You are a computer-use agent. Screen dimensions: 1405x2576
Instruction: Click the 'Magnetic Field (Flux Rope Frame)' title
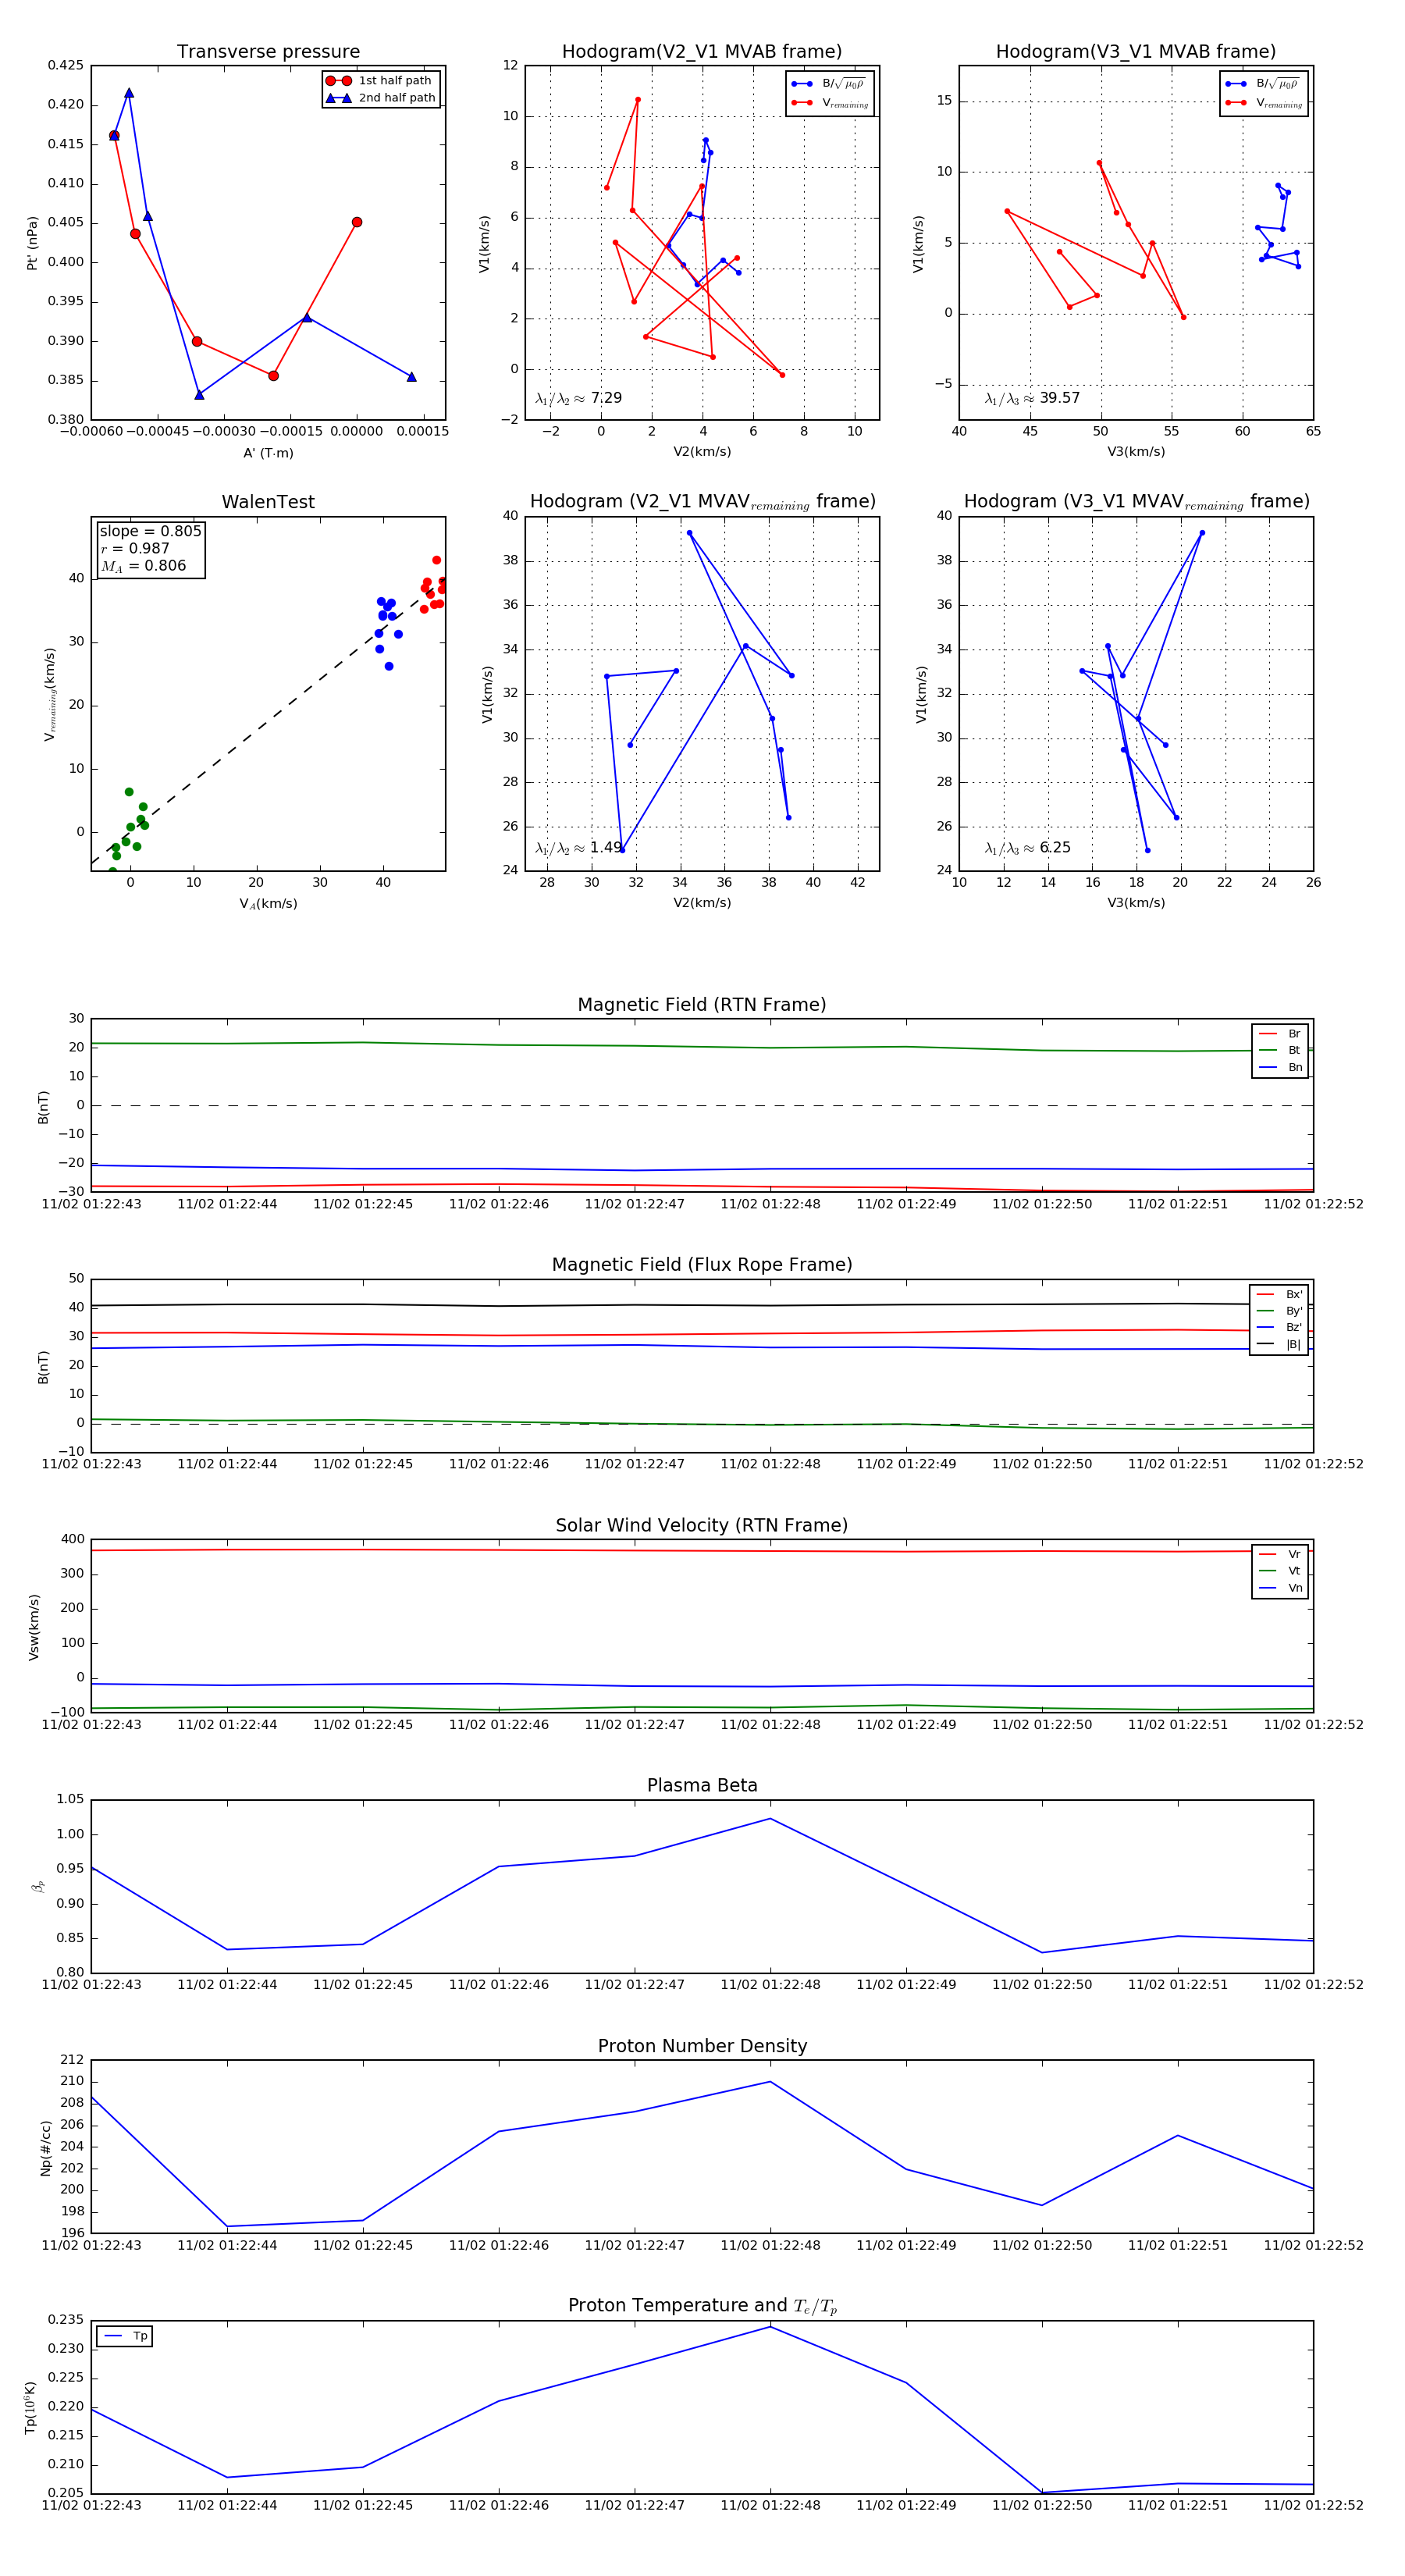coord(702,1265)
